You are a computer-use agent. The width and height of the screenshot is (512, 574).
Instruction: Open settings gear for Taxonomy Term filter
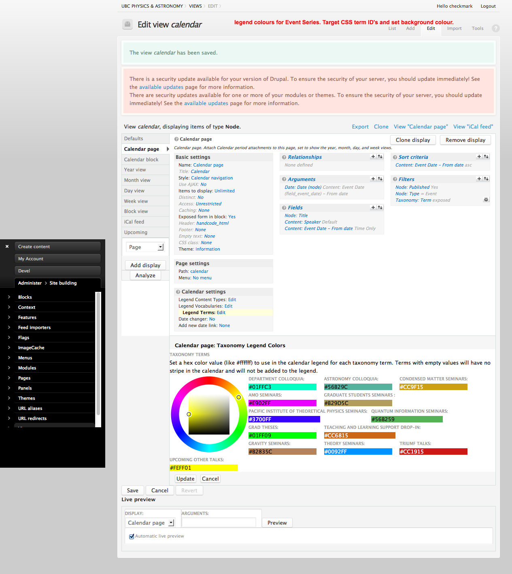click(x=486, y=200)
